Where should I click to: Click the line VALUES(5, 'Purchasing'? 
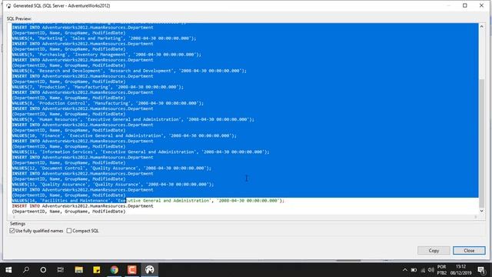[x=107, y=55]
